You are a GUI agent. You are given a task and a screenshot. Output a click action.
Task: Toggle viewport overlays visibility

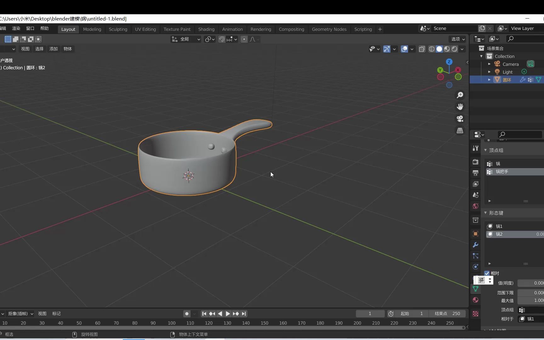coord(404,49)
